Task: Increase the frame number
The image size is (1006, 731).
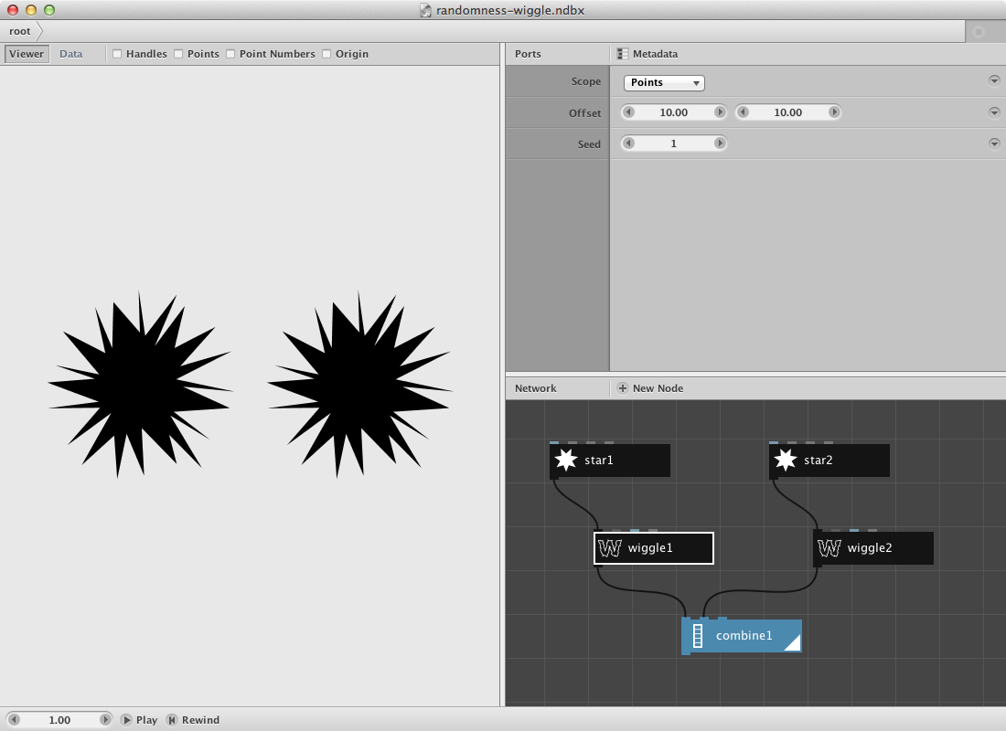Action: 105,719
